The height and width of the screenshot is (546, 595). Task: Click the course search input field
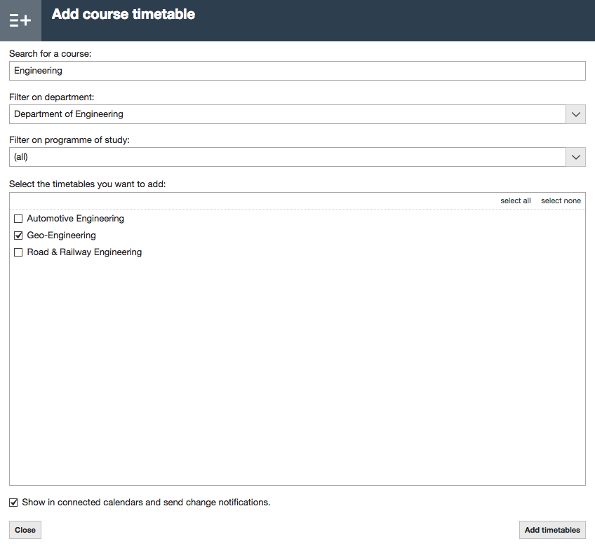click(296, 70)
